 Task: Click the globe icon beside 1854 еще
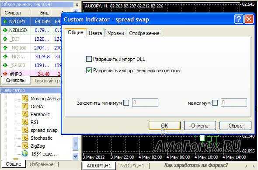tap(25, 154)
